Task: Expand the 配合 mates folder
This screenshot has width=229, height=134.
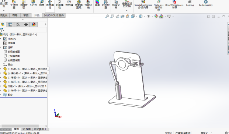Action: pos(1,95)
